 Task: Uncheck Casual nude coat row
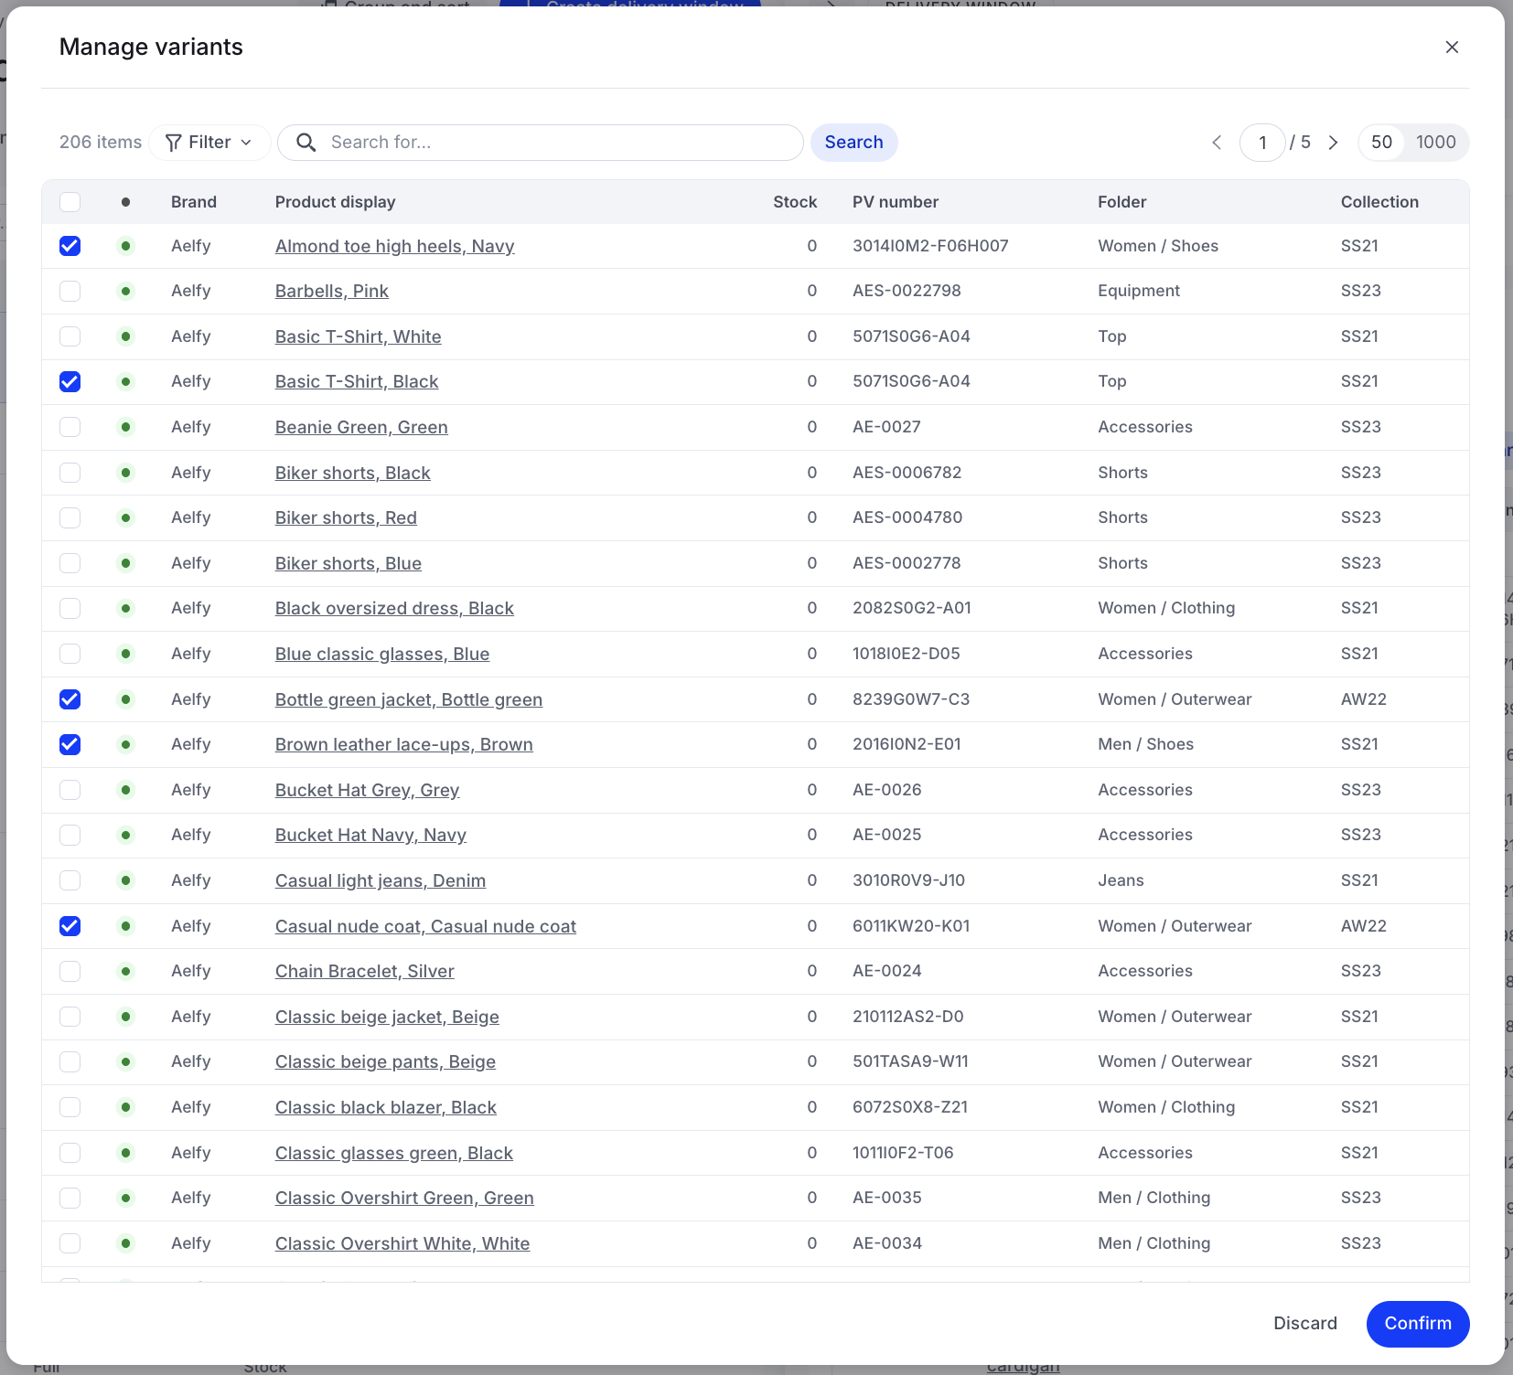coord(70,926)
